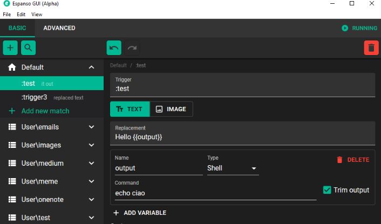The height and width of the screenshot is (224, 381).
Task: Click the list icon beside User\images
Action: (x=12, y=145)
